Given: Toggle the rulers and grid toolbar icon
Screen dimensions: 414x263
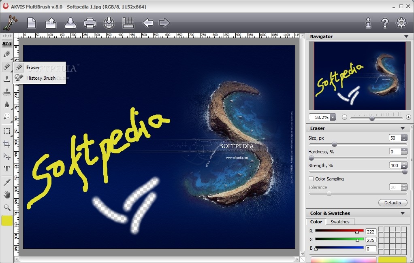Looking at the screenshot, I should tap(128, 23).
